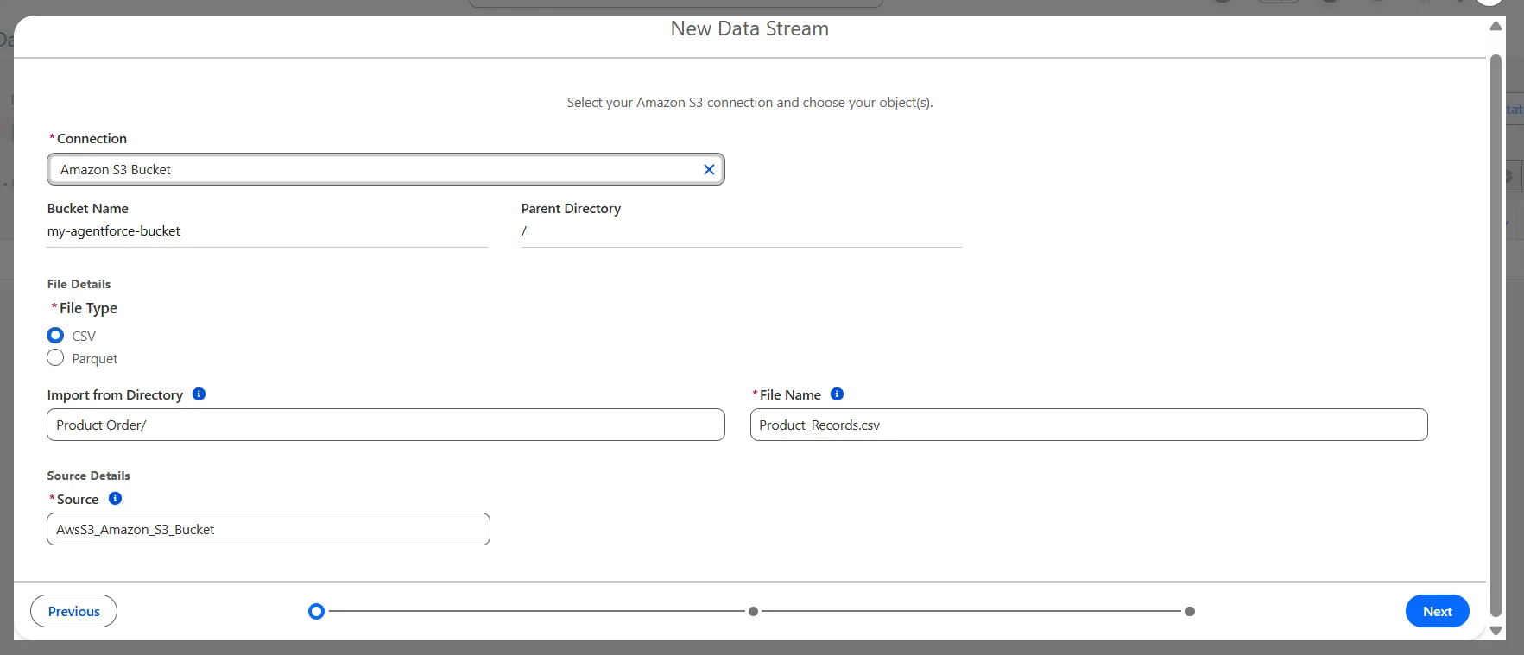The height and width of the screenshot is (655, 1524).
Task: Click the Import from Directory text field
Action: coord(385,425)
